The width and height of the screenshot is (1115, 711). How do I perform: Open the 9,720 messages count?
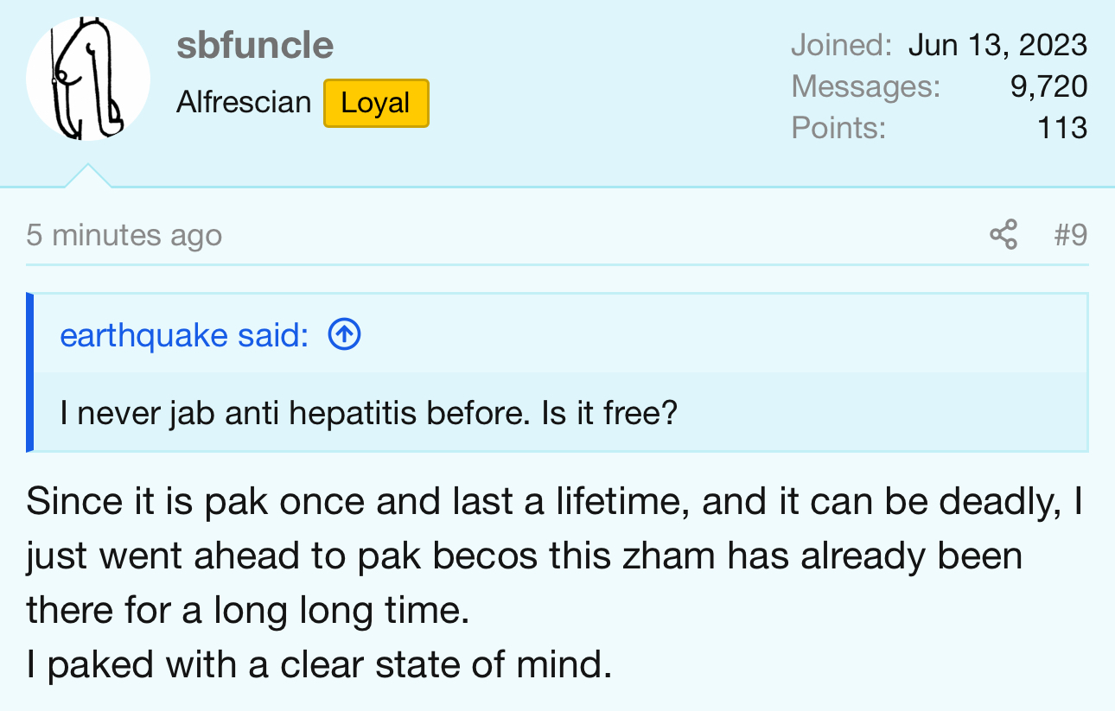coord(1048,86)
